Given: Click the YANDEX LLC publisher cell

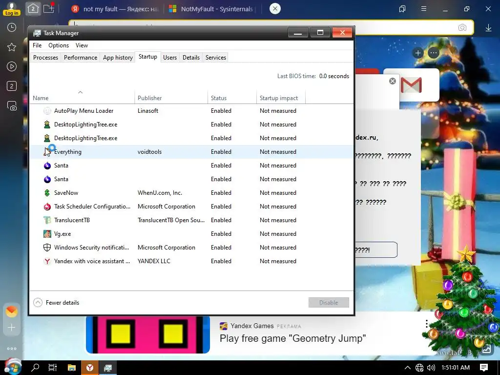Looking at the screenshot, I should [154, 261].
